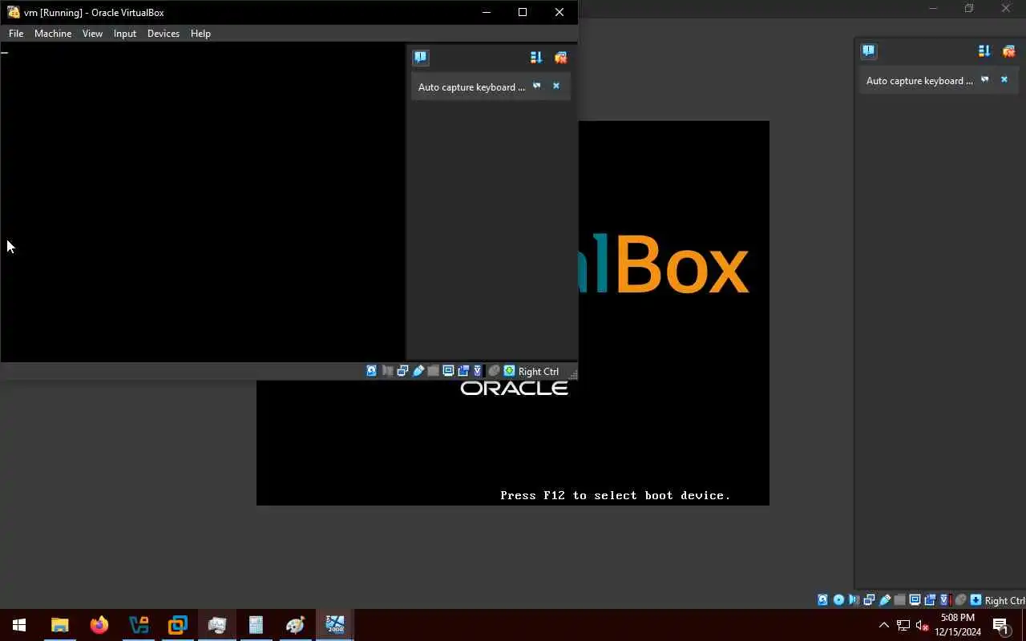The height and width of the screenshot is (641, 1026).
Task: Open the orange-blue squares app on taskbar
Action: (177, 625)
